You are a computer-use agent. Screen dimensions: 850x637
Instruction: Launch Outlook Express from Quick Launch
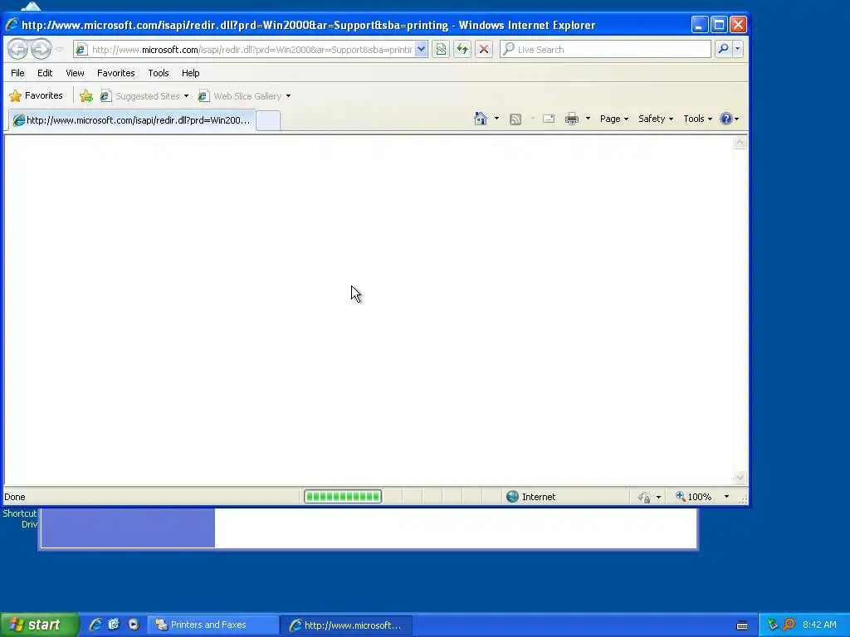click(x=114, y=625)
